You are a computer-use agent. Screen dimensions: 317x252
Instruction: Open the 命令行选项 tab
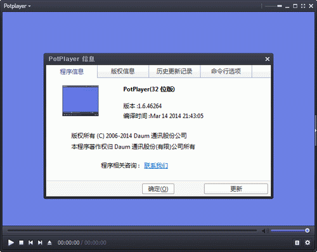point(226,71)
